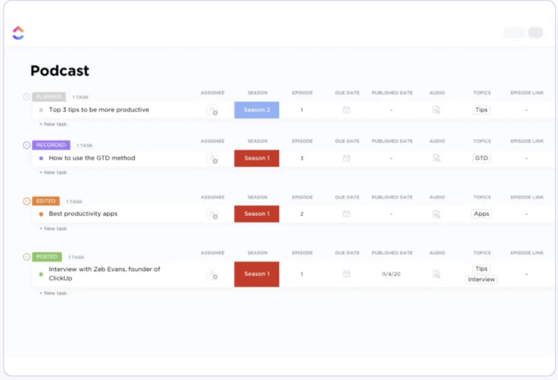Click status square of Interview with Zeb Evans
The height and width of the screenshot is (380, 558).
pyautogui.click(x=41, y=275)
